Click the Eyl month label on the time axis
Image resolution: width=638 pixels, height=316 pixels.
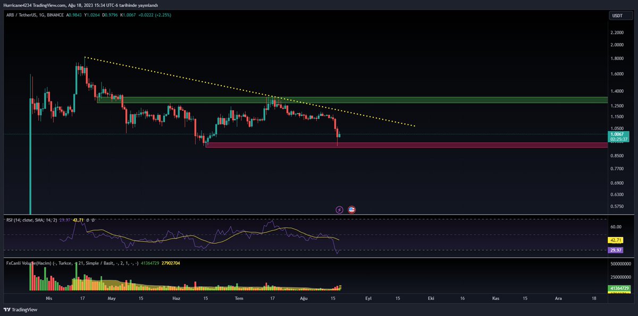pos(368,298)
